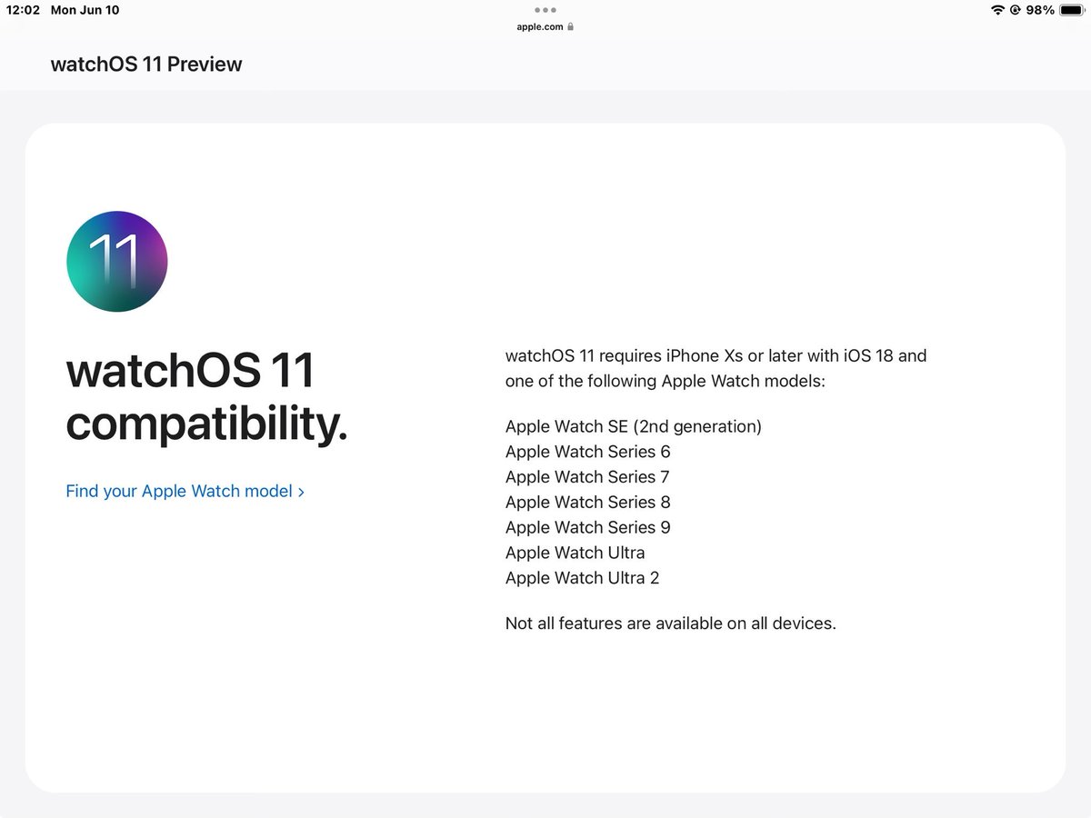This screenshot has width=1091, height=818.
Task: Select the 'Not all features are available' note
Action: point(671,623)
